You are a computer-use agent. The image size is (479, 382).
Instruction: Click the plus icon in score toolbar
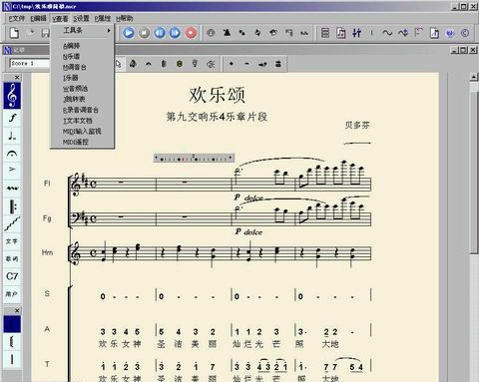[232, 64]
